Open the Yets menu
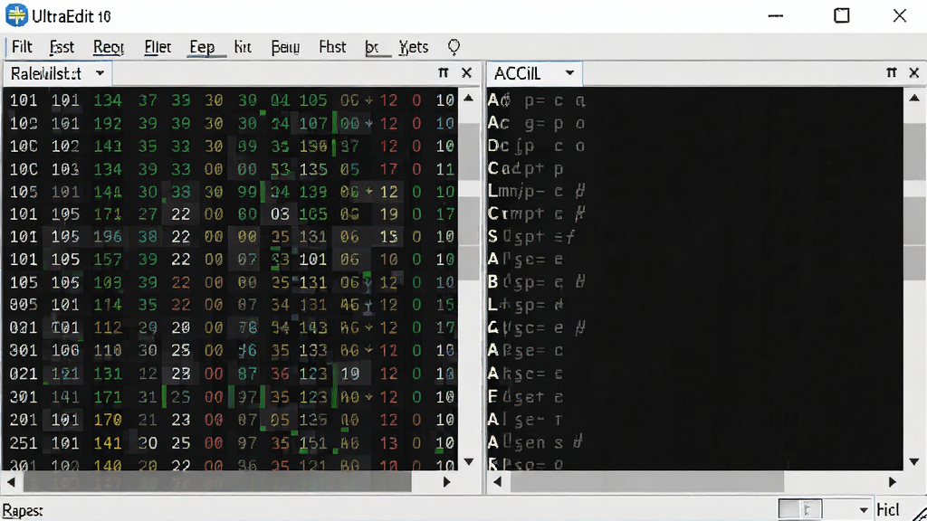The height and width of the screenshot is (521, 927). [413, 47]
